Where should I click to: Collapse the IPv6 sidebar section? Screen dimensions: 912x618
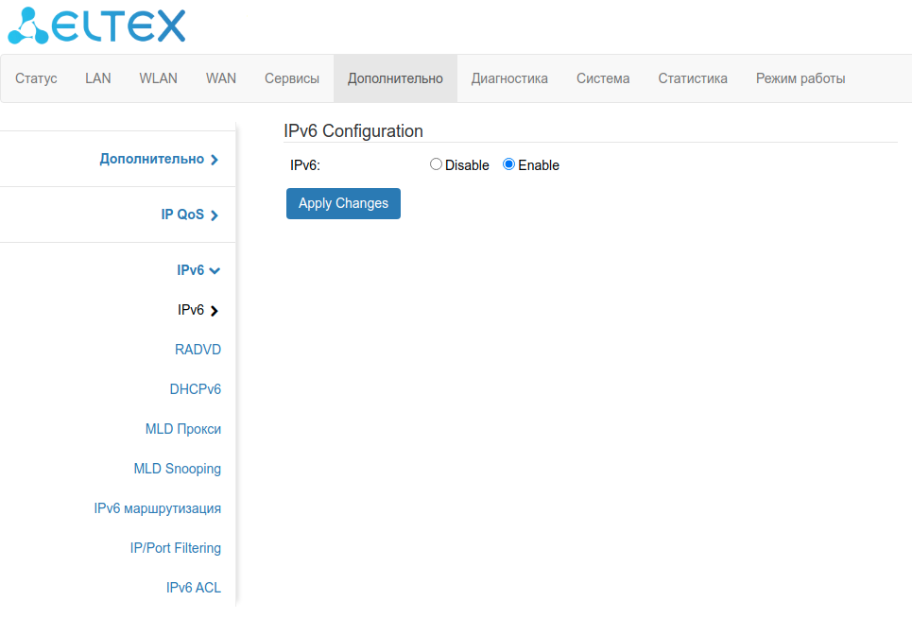tap(198, 270)
